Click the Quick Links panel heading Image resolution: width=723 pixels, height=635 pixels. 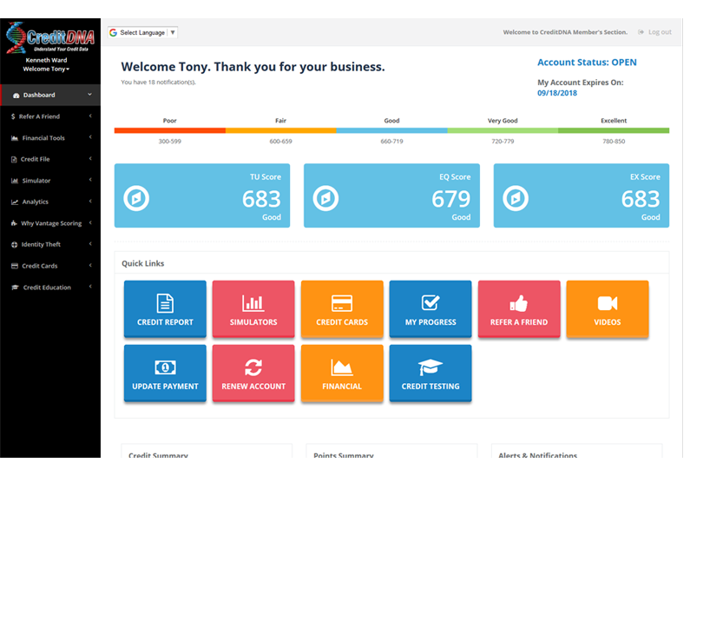coord(143,263)
